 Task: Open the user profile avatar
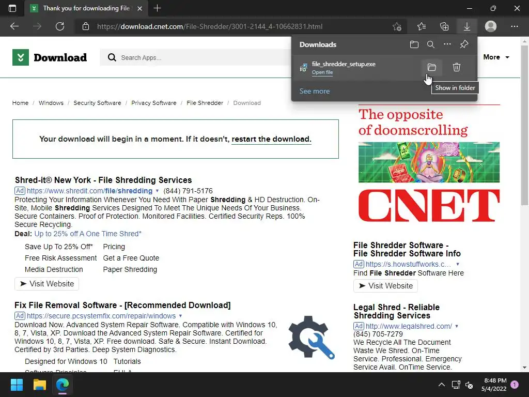(x=491, y=26)
